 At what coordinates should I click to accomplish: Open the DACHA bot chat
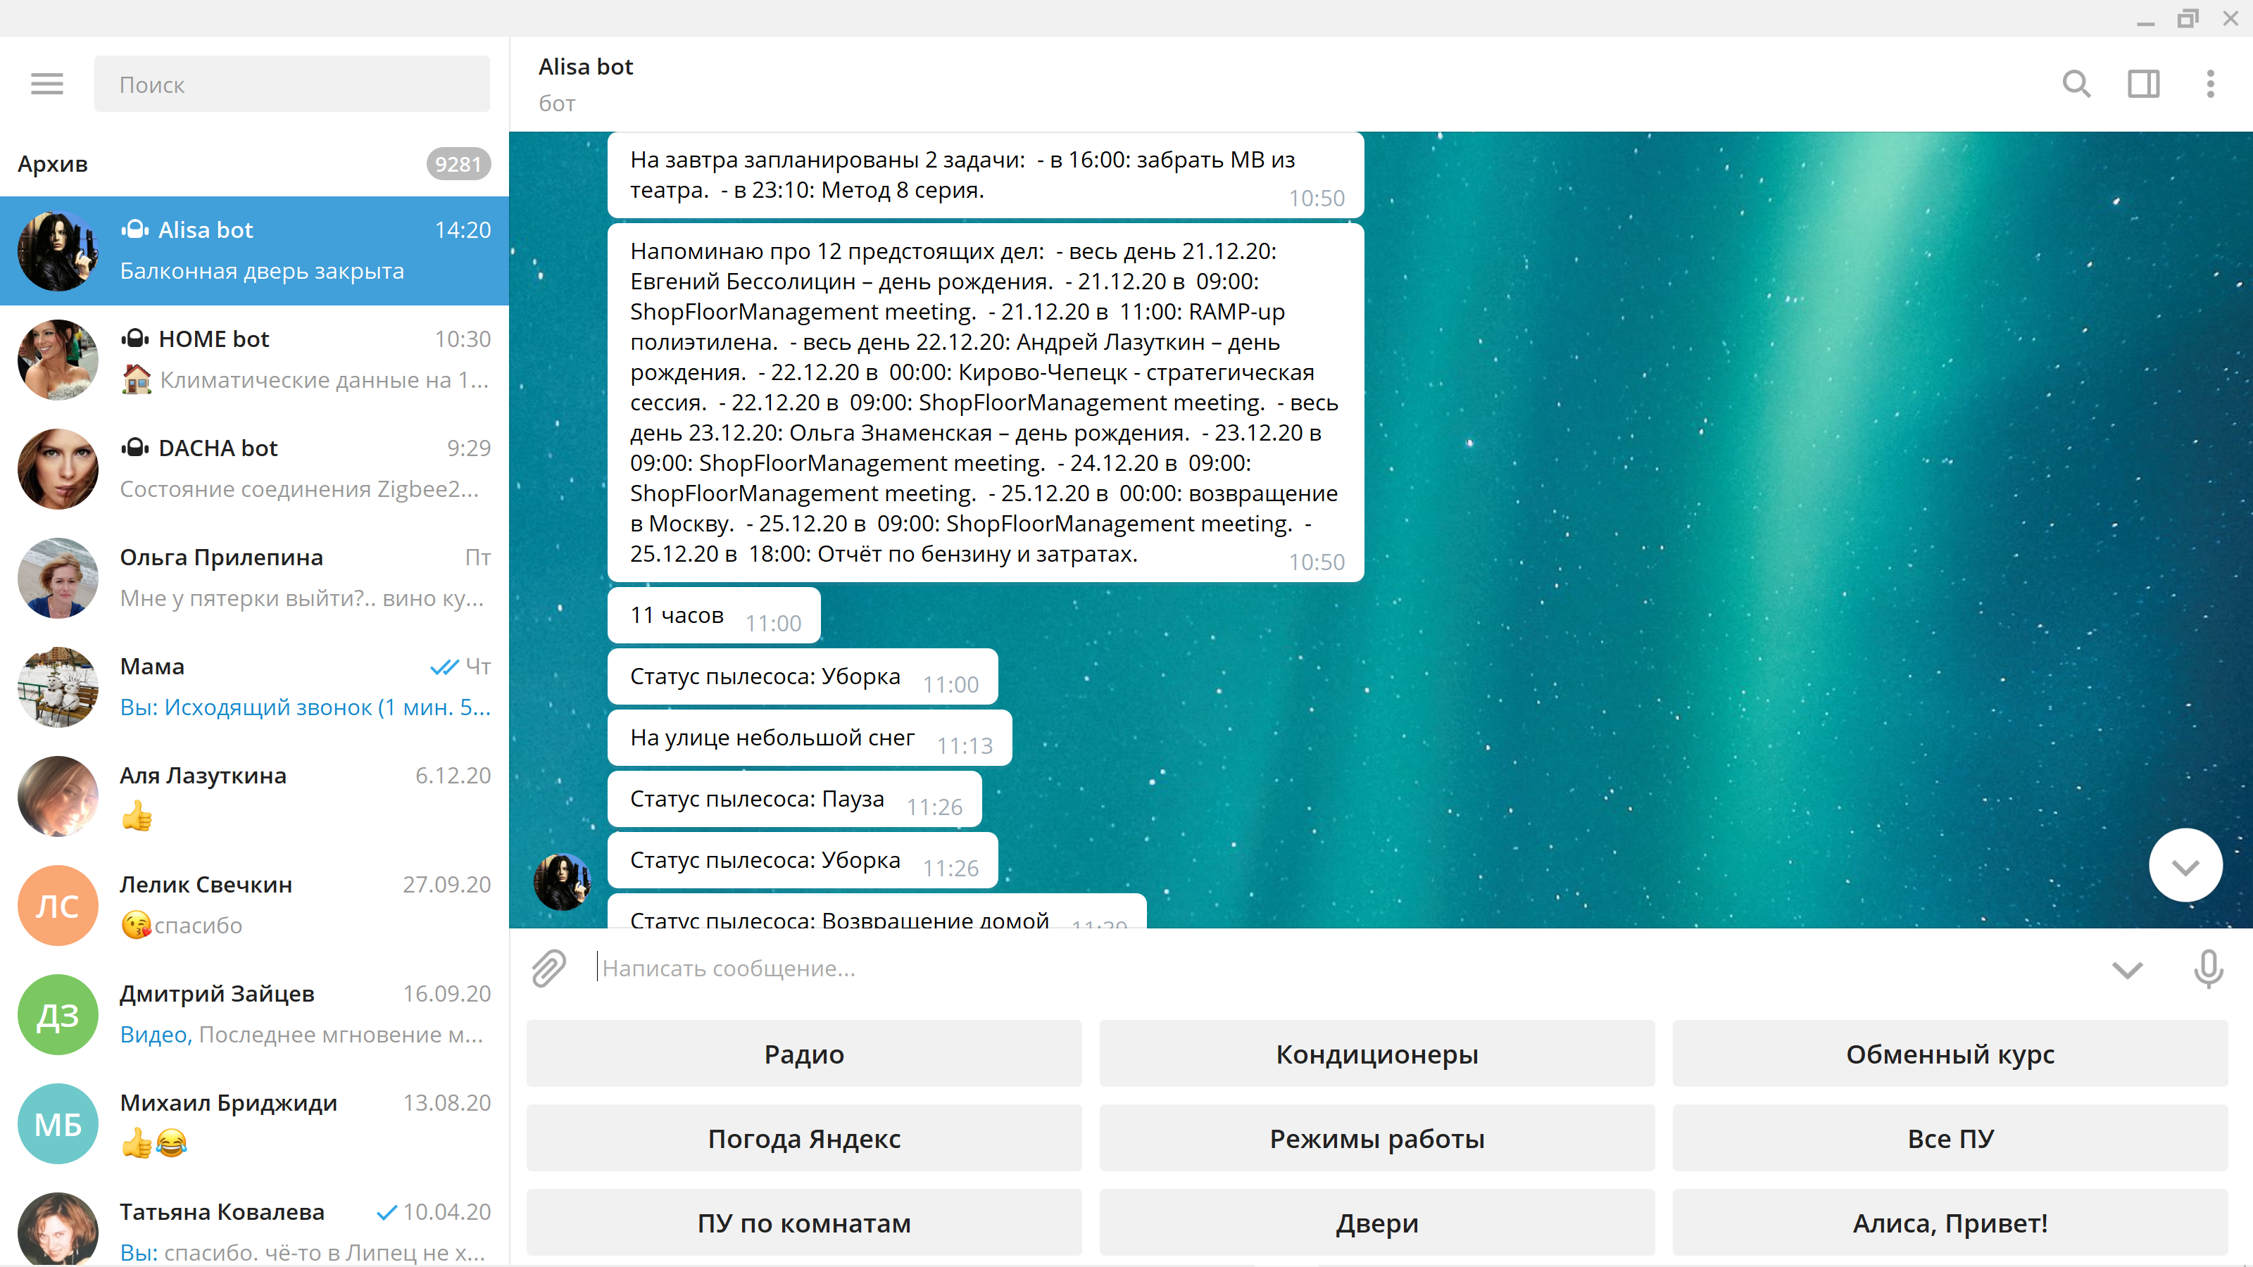point(253,469)
